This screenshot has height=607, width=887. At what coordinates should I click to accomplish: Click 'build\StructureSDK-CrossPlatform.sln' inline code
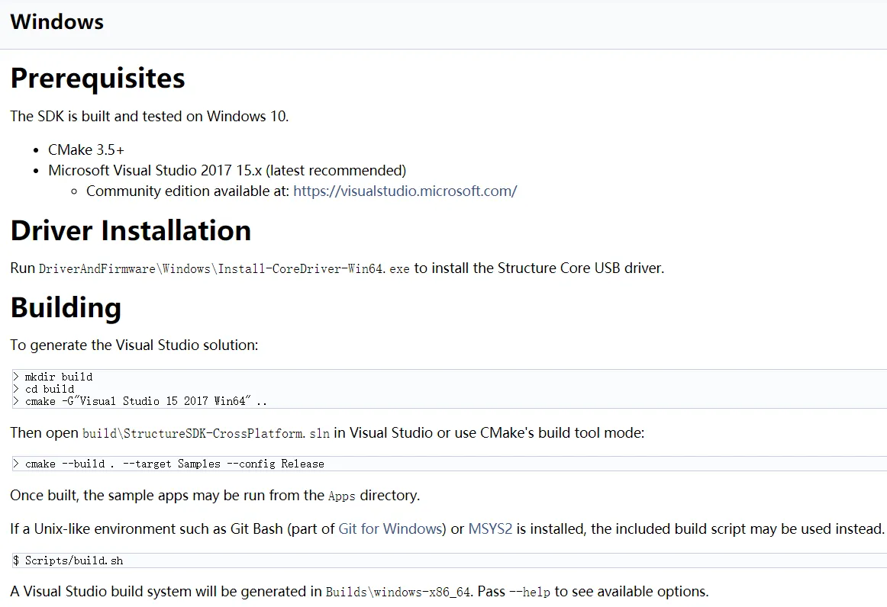tap(206, 433)
